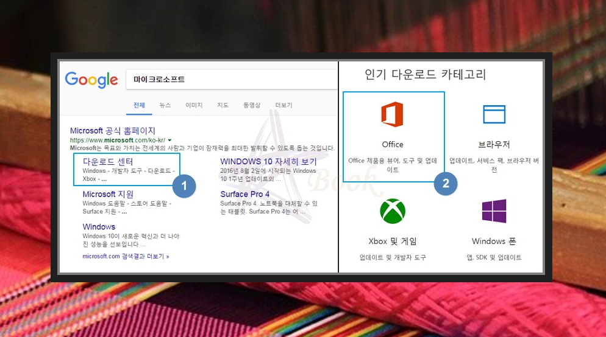Click the Windows - 개발자 도구 snippet

click(129, 175)
